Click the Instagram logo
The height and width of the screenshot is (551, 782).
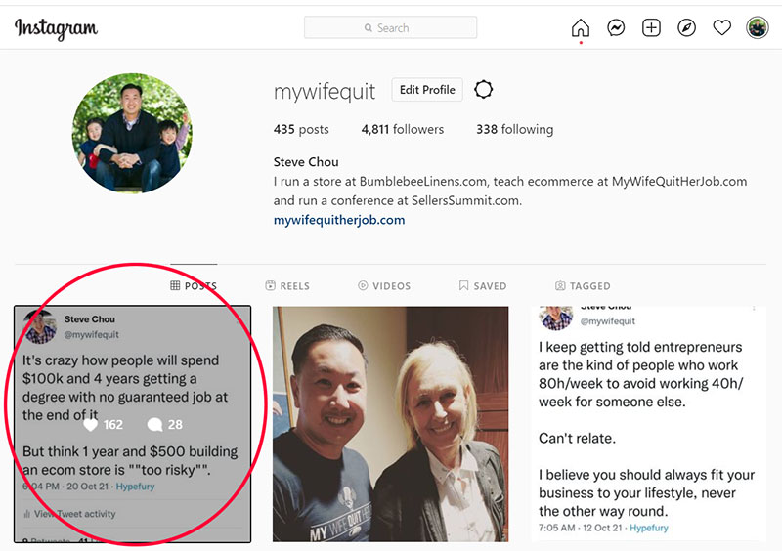56,28
